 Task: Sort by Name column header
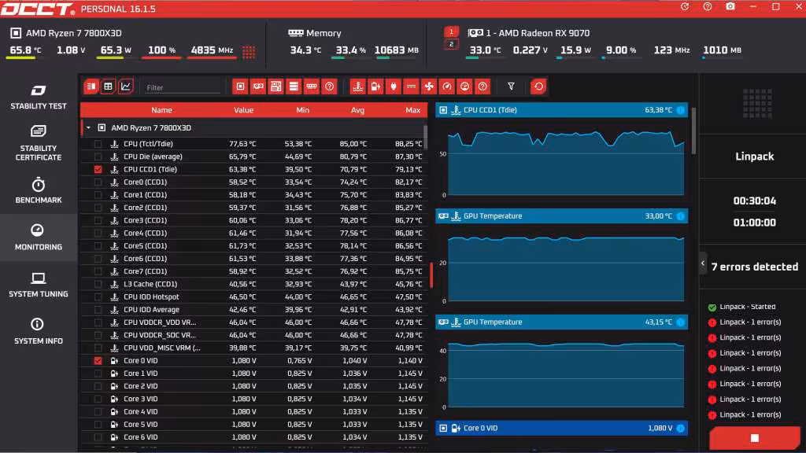pyautogui.click(x=161, y=110)
